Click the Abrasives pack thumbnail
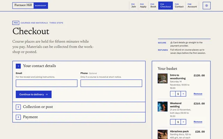This screenshot has height=139, width=223. [163, 134]
